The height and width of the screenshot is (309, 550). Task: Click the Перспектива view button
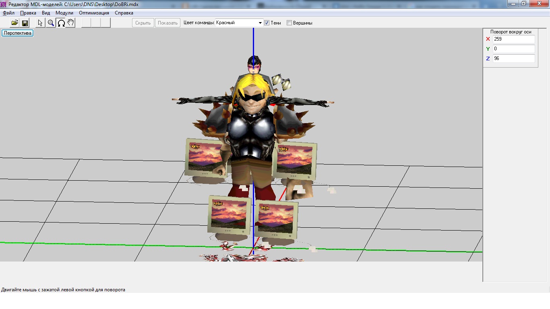coord(18,33)
